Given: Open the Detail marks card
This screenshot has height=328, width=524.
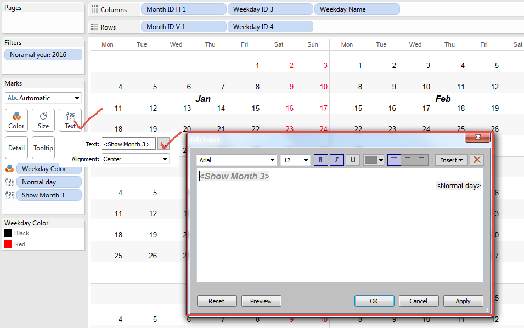Looking at the screenshot, I should 16,148.
